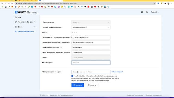The image size is (174, 98).
Task: Click the browser forward arrow
Action: click(5, 4)
